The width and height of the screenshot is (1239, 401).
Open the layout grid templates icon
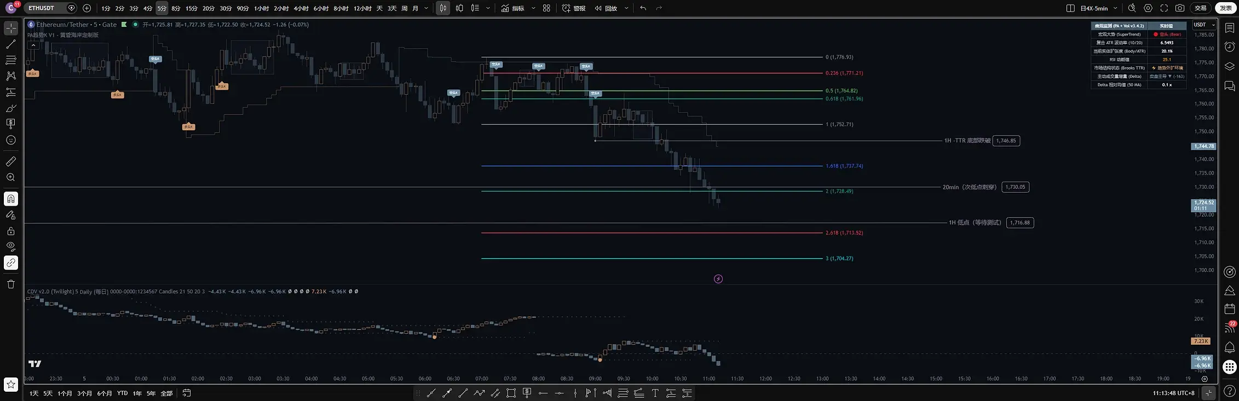coord(546,8)
